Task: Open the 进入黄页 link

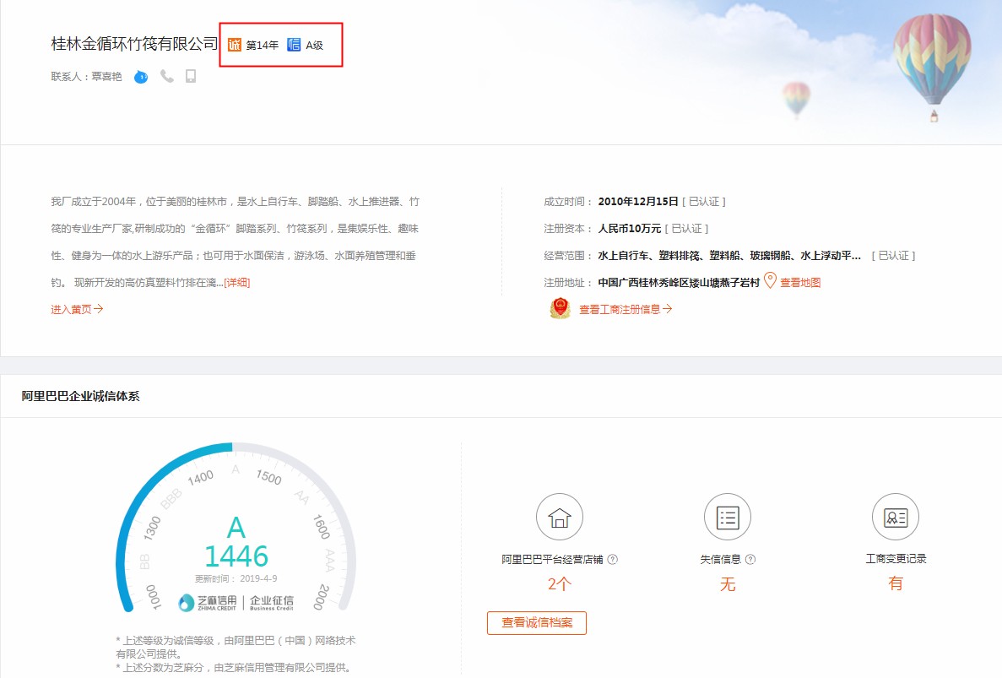Action: click(x=78, y=309)
